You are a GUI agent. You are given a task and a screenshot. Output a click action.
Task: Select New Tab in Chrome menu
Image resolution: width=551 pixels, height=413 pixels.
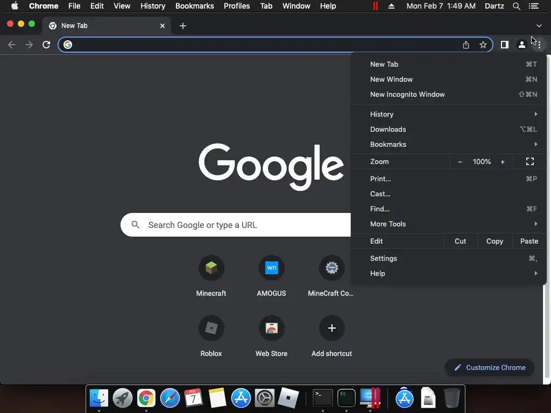449,65
